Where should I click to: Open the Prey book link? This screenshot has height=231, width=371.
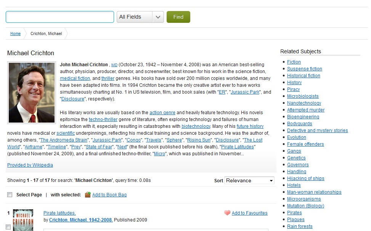pos(76,147)
